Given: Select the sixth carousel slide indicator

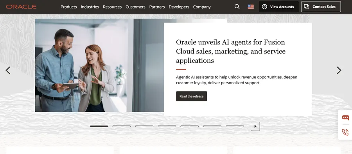Looking at the screenshot, I should pyautogui.click(x=212, y=126).
